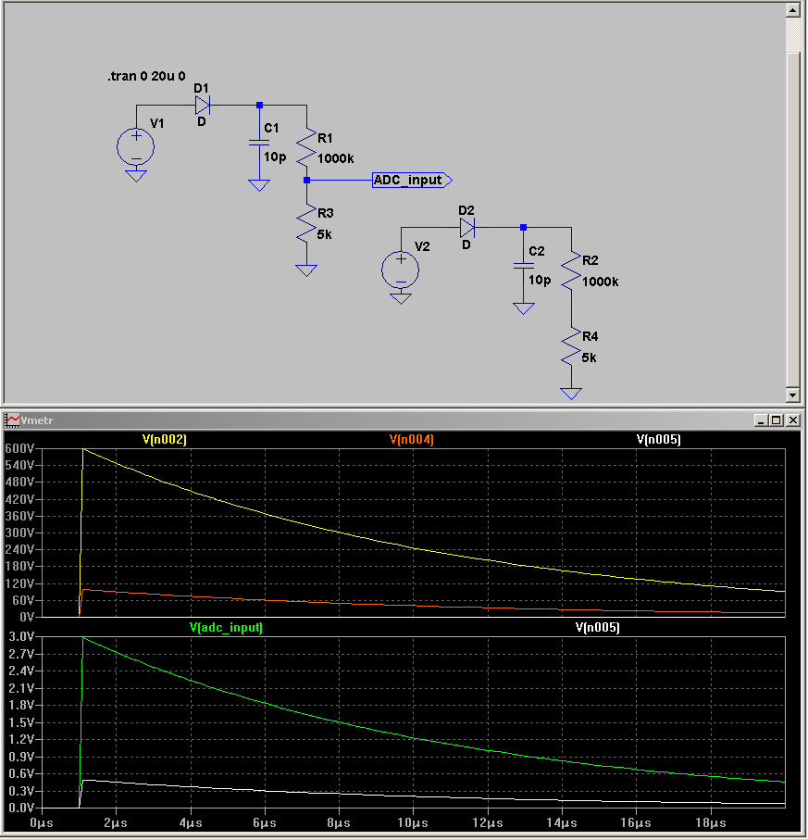This screenshot has width=808, height=840.
Task: Click the waveform window title icon
Action: coord(11,420)
